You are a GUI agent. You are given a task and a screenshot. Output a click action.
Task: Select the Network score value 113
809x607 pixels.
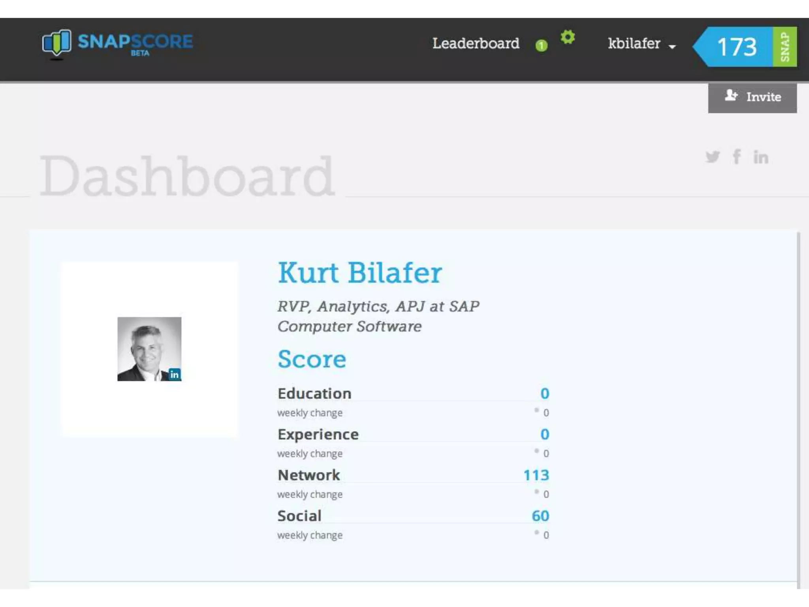pyautogui.click(x=536, y=475)
